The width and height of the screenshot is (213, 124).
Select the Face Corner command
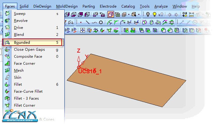pyautogui.click(x=33, y=64)
